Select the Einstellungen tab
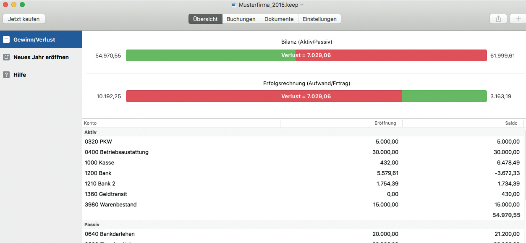This screenshot has width=526, height=243. (x=319, y=19)
